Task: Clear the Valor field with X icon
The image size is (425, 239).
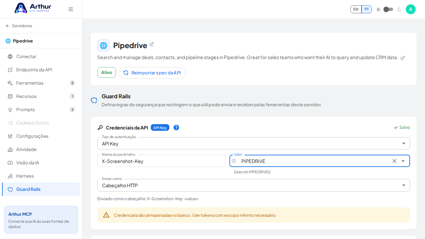Action: click(394, 161)
